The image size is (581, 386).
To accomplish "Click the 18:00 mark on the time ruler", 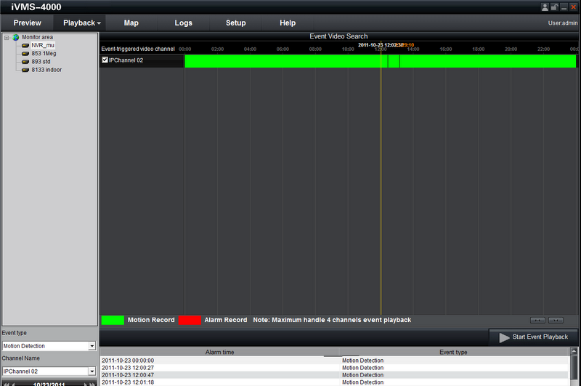I will pos(479,49).
